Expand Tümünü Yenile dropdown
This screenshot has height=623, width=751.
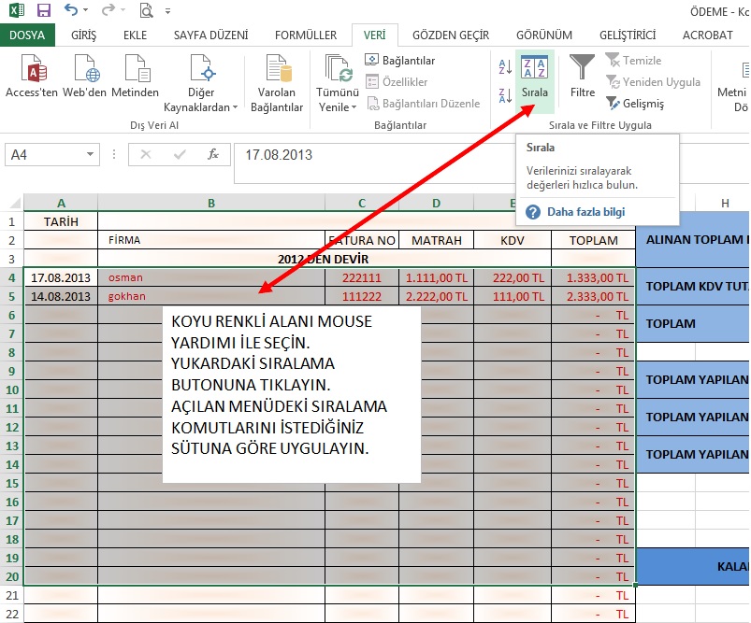click(x=338, y=106)
